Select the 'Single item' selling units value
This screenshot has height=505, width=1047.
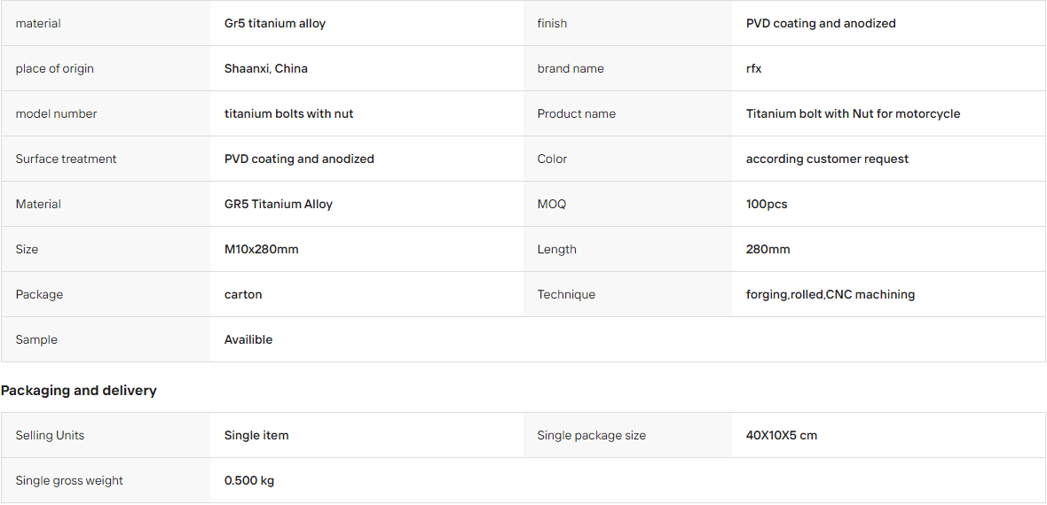click(x=256, y=436)
